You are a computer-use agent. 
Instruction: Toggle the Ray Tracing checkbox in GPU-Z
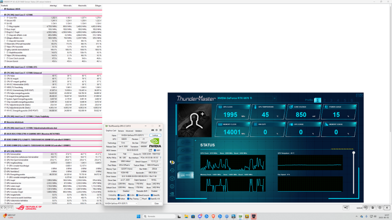click(128, 198)
